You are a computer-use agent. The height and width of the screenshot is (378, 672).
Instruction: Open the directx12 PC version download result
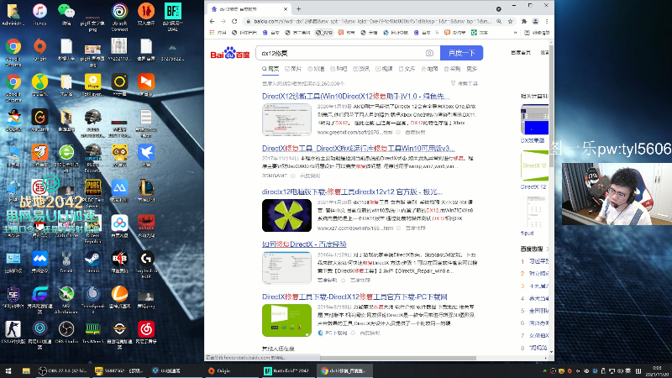pos(352,192)
